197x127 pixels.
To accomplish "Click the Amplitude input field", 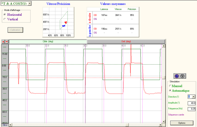I will pos(192,103).
